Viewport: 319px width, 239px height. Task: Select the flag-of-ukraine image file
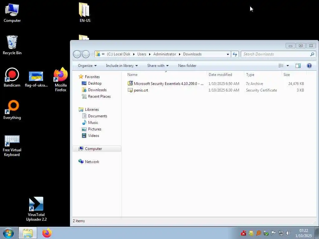click(36, 79)
